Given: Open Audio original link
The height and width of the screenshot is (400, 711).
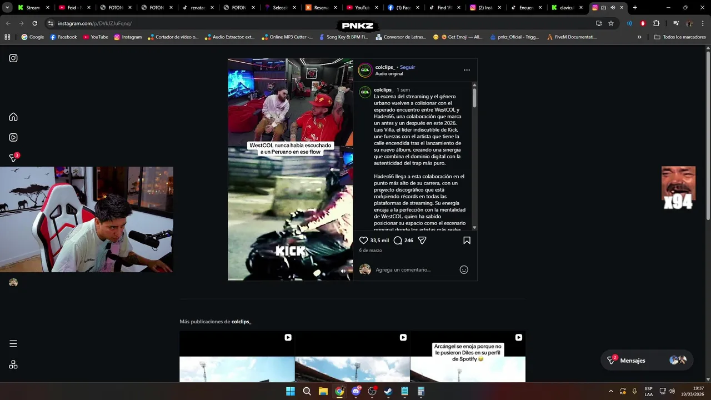Looking at the screenshot, I should [x=389, y=74].
